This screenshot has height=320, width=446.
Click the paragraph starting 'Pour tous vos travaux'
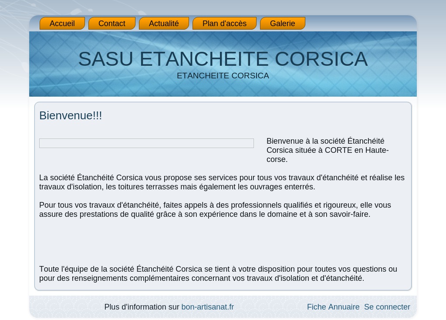click(x=215, y=210)
